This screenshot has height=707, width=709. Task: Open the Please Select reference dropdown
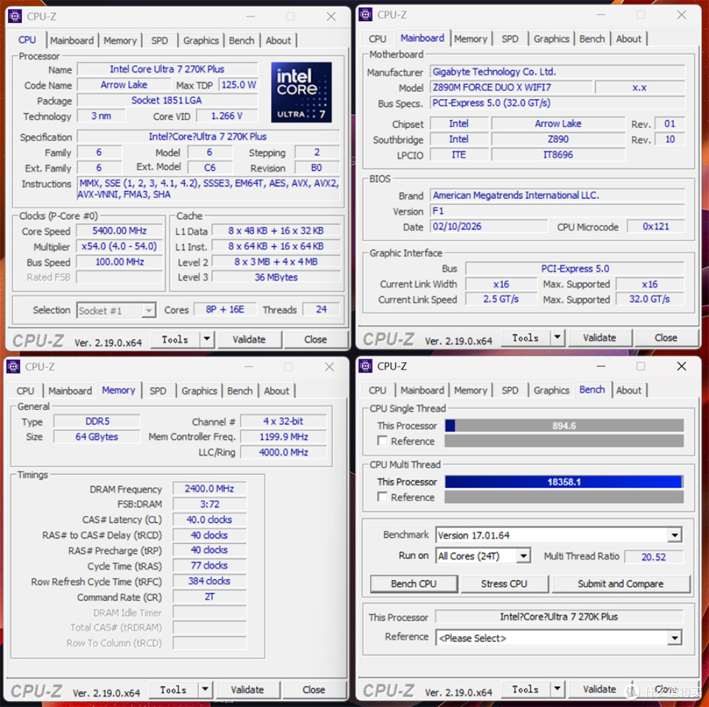[674, 638]
